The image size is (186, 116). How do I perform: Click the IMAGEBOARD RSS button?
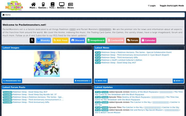[x=12, y=81]
